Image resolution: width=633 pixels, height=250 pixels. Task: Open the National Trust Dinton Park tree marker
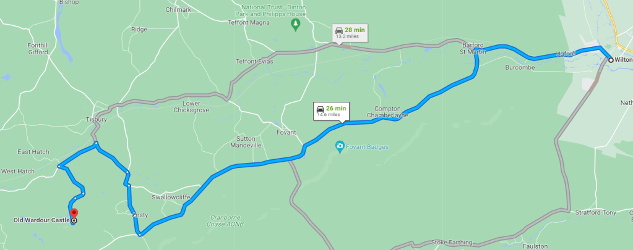[x=296, y=25]
